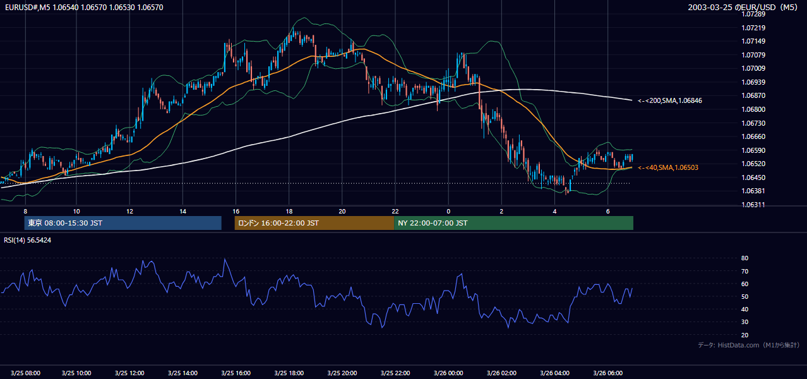Click price axis value 1.06520
Image resolution: width=807 pixels, height=379 pixels.
click(x=753, y=164)
